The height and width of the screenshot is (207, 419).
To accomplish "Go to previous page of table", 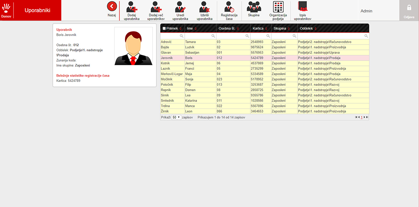I will 359,117.
